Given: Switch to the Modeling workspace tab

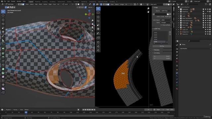Looking at the screenshot, I should 37,2.
